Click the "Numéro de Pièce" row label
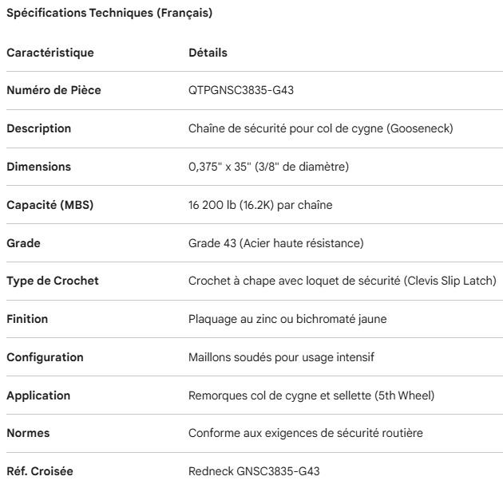This screenshot has height=484, width=503. [53, 90]
